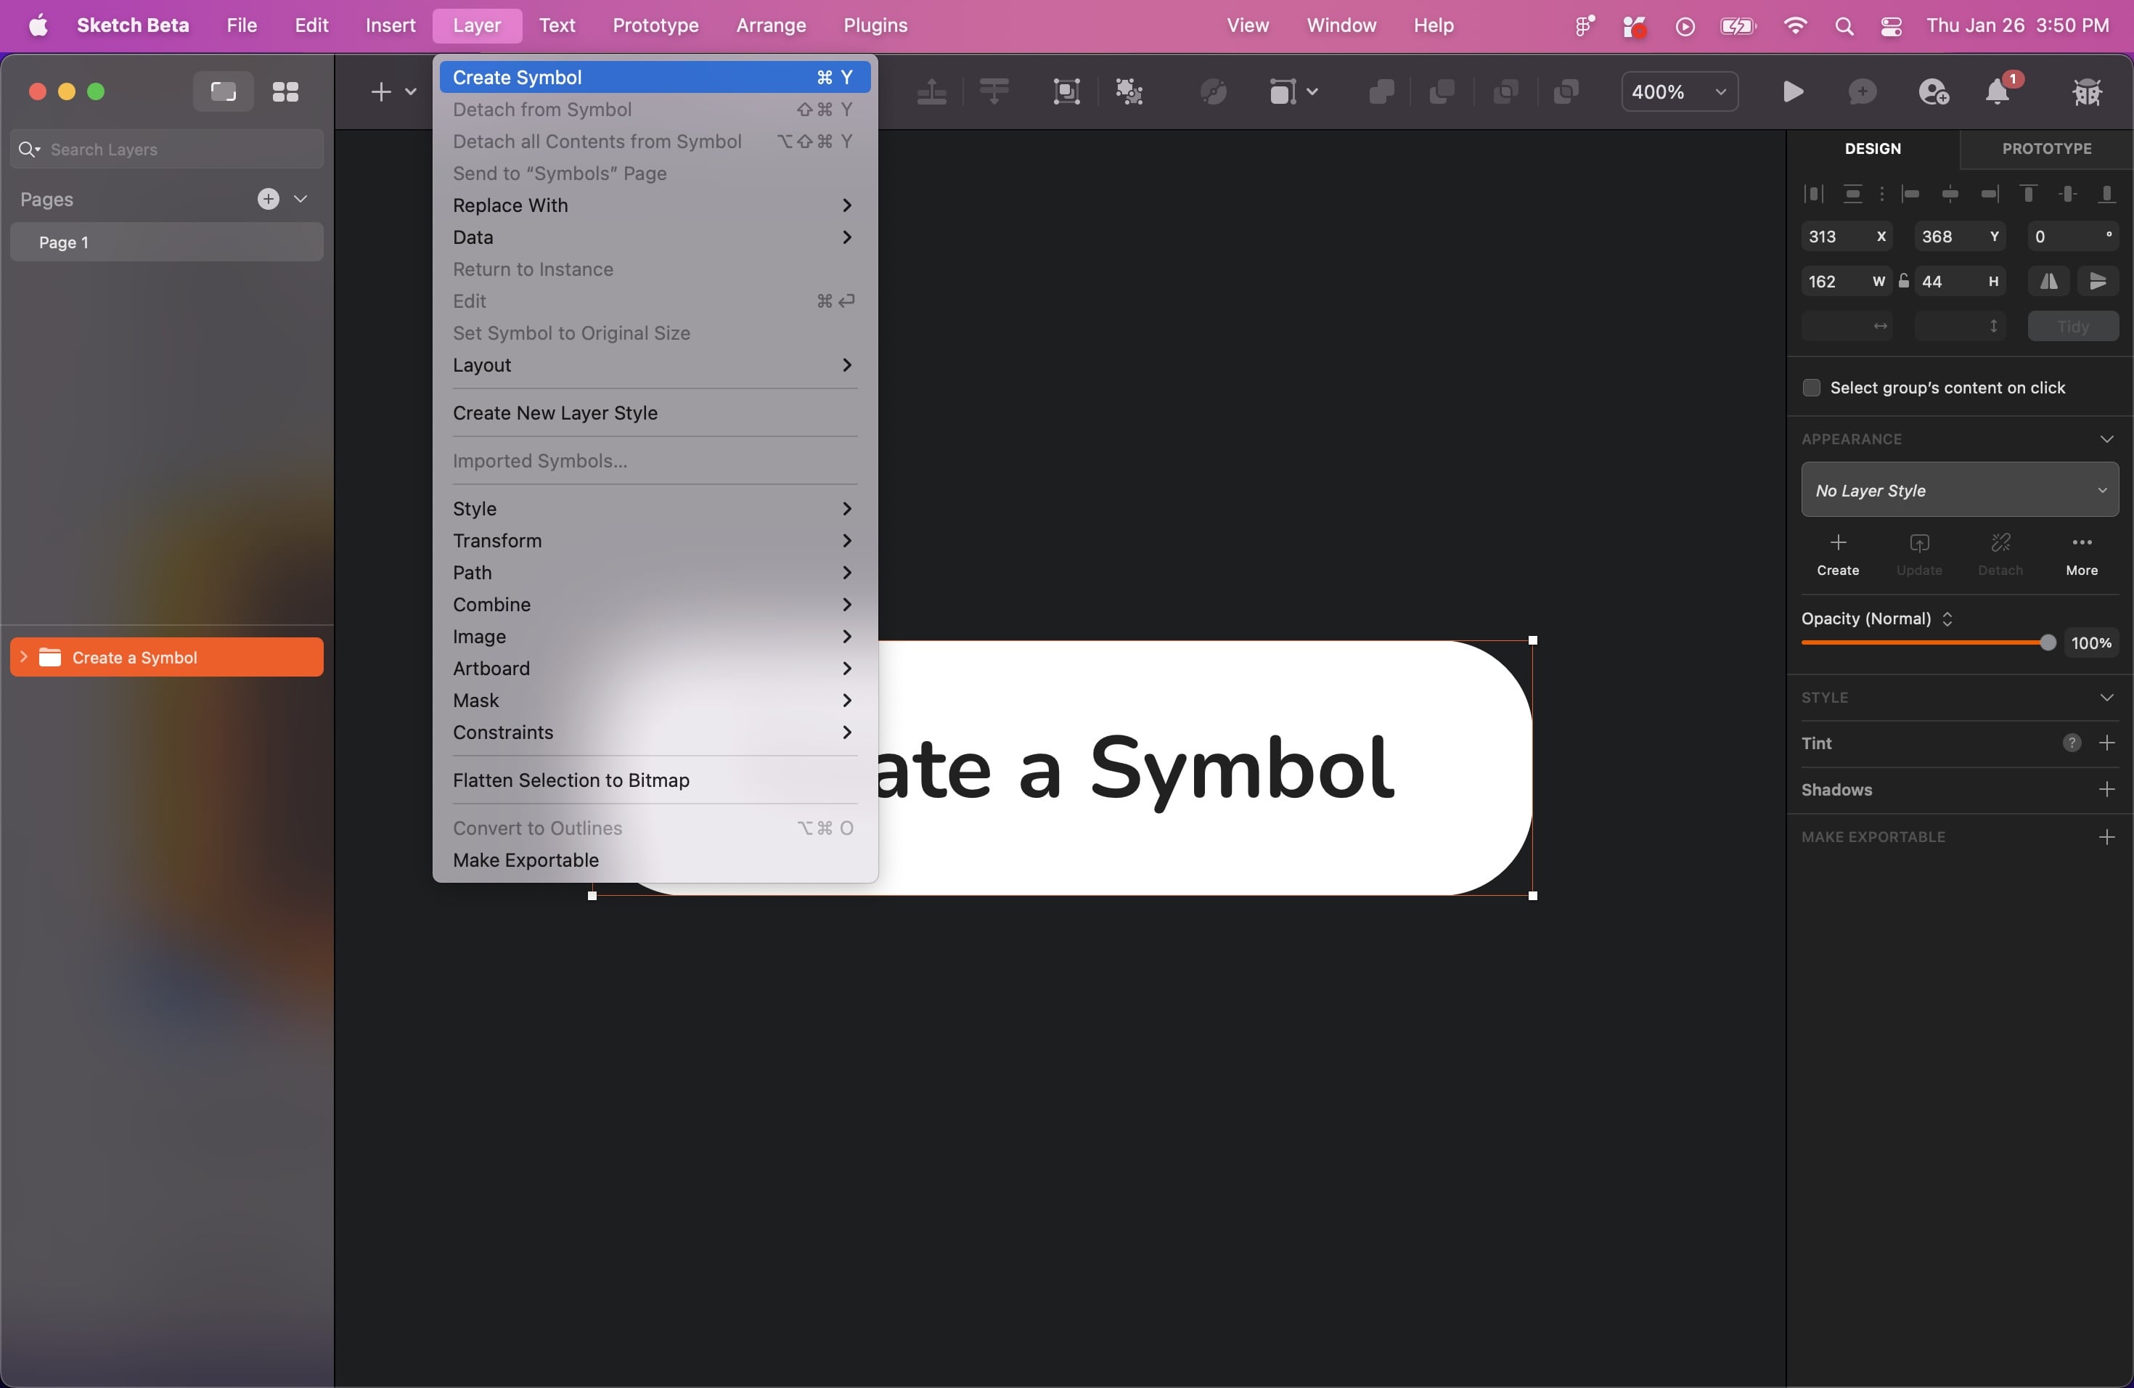Toggle the aspect ratio lock icon
The width and height of the screenshot is (2134, 1388).
pyautogui.click(x=1902, y=281)
